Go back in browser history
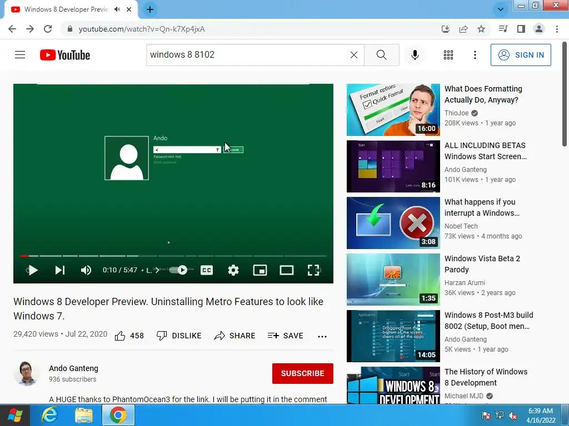Viewport: 569px width, 426px height. (12, 29)
